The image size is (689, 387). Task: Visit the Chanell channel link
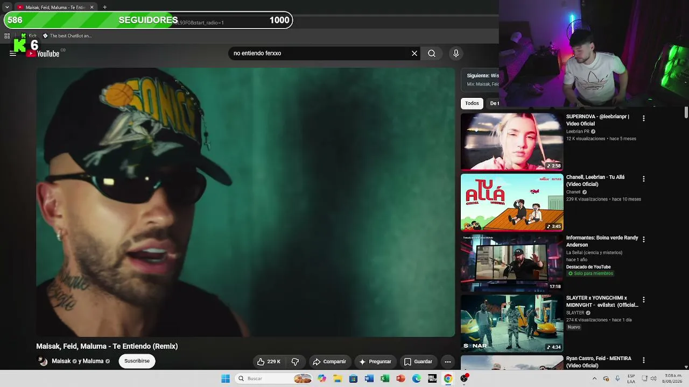click(573, 192)
